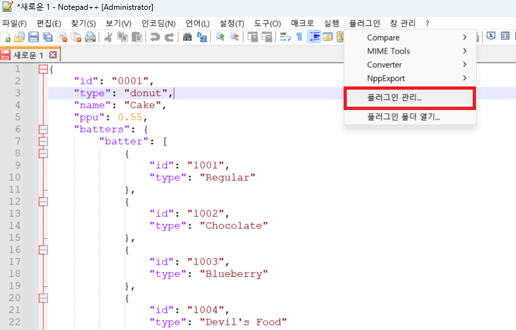Collapse the "batters" fold on line 6
Viewport: 516px width, 330px height.
point(43,129)
